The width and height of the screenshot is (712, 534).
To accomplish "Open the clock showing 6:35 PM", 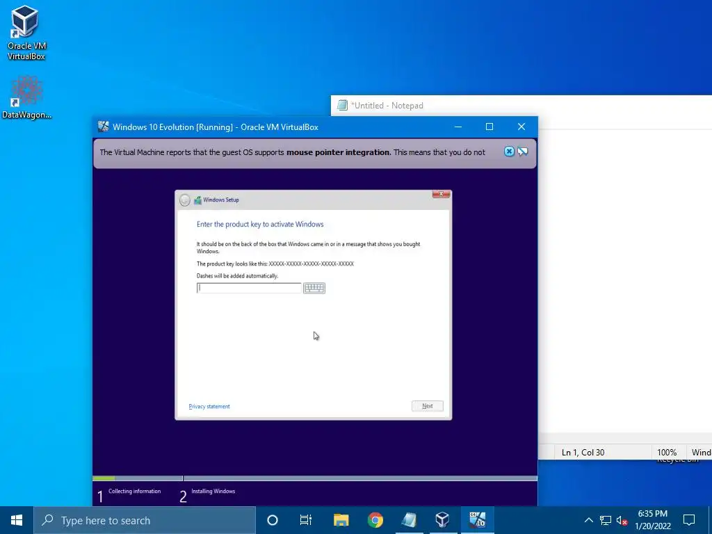I will click(x=652, y=520).
